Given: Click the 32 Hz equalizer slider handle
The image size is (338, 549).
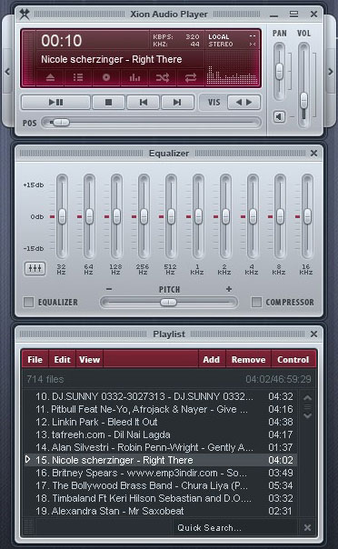Looking at the screenshot, I should pyautogui.click(x=62, y=216).
